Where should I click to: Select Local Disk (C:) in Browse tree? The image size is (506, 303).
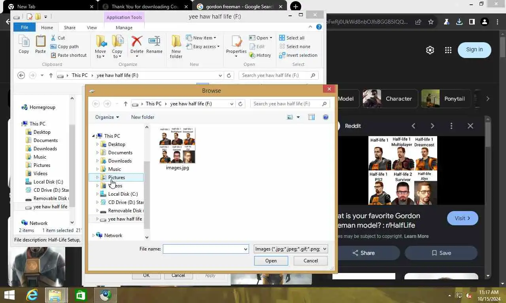[123, 194]
